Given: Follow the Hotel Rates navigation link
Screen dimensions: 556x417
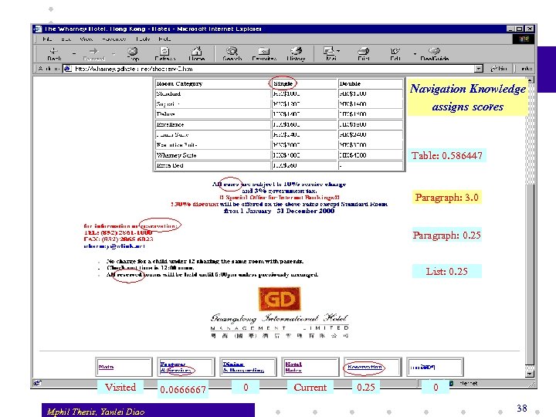Looking at the screenshot, I should pos(293,367).
